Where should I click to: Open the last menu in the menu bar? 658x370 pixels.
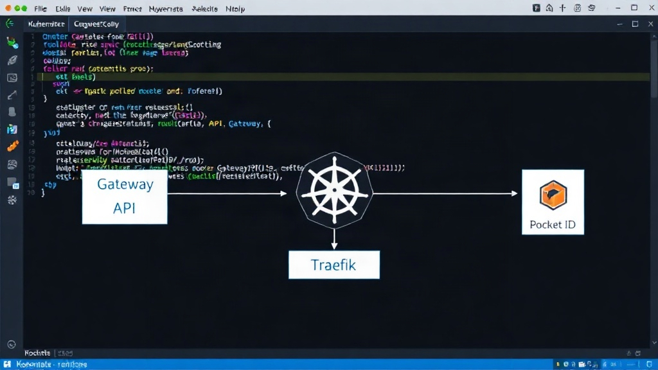coord(235,8)
